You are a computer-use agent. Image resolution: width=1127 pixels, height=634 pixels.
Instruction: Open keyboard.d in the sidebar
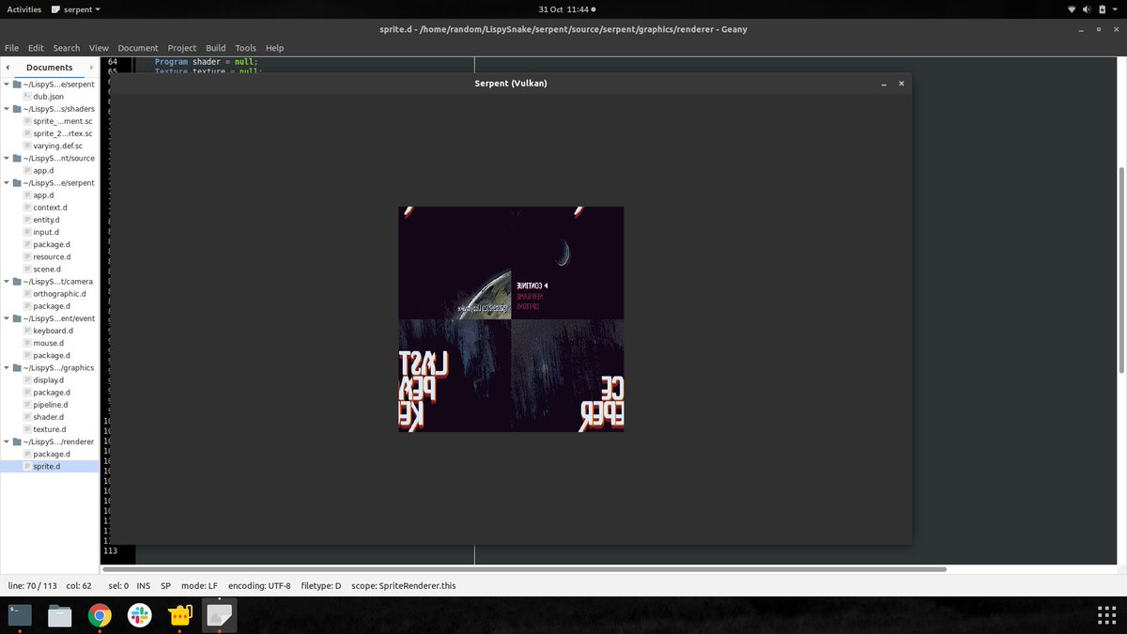pos(53,331)
